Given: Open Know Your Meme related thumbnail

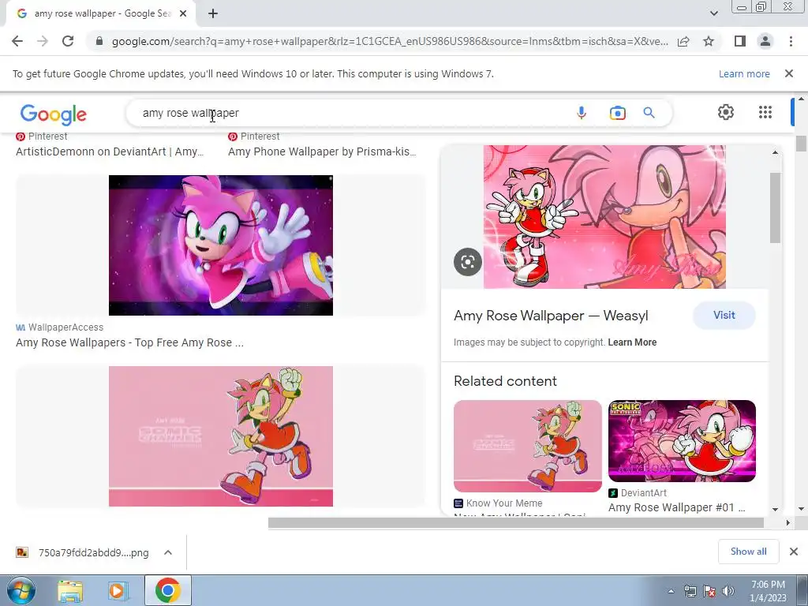Looking at the screenshot, I should 528,446.
